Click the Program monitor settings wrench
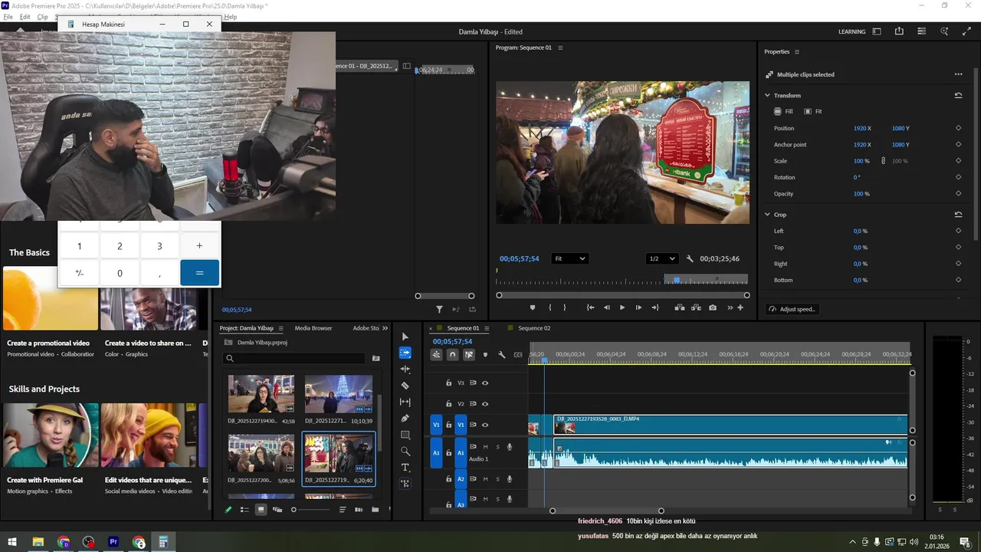This screenshot has width=981, height=552. click(690, 259)
